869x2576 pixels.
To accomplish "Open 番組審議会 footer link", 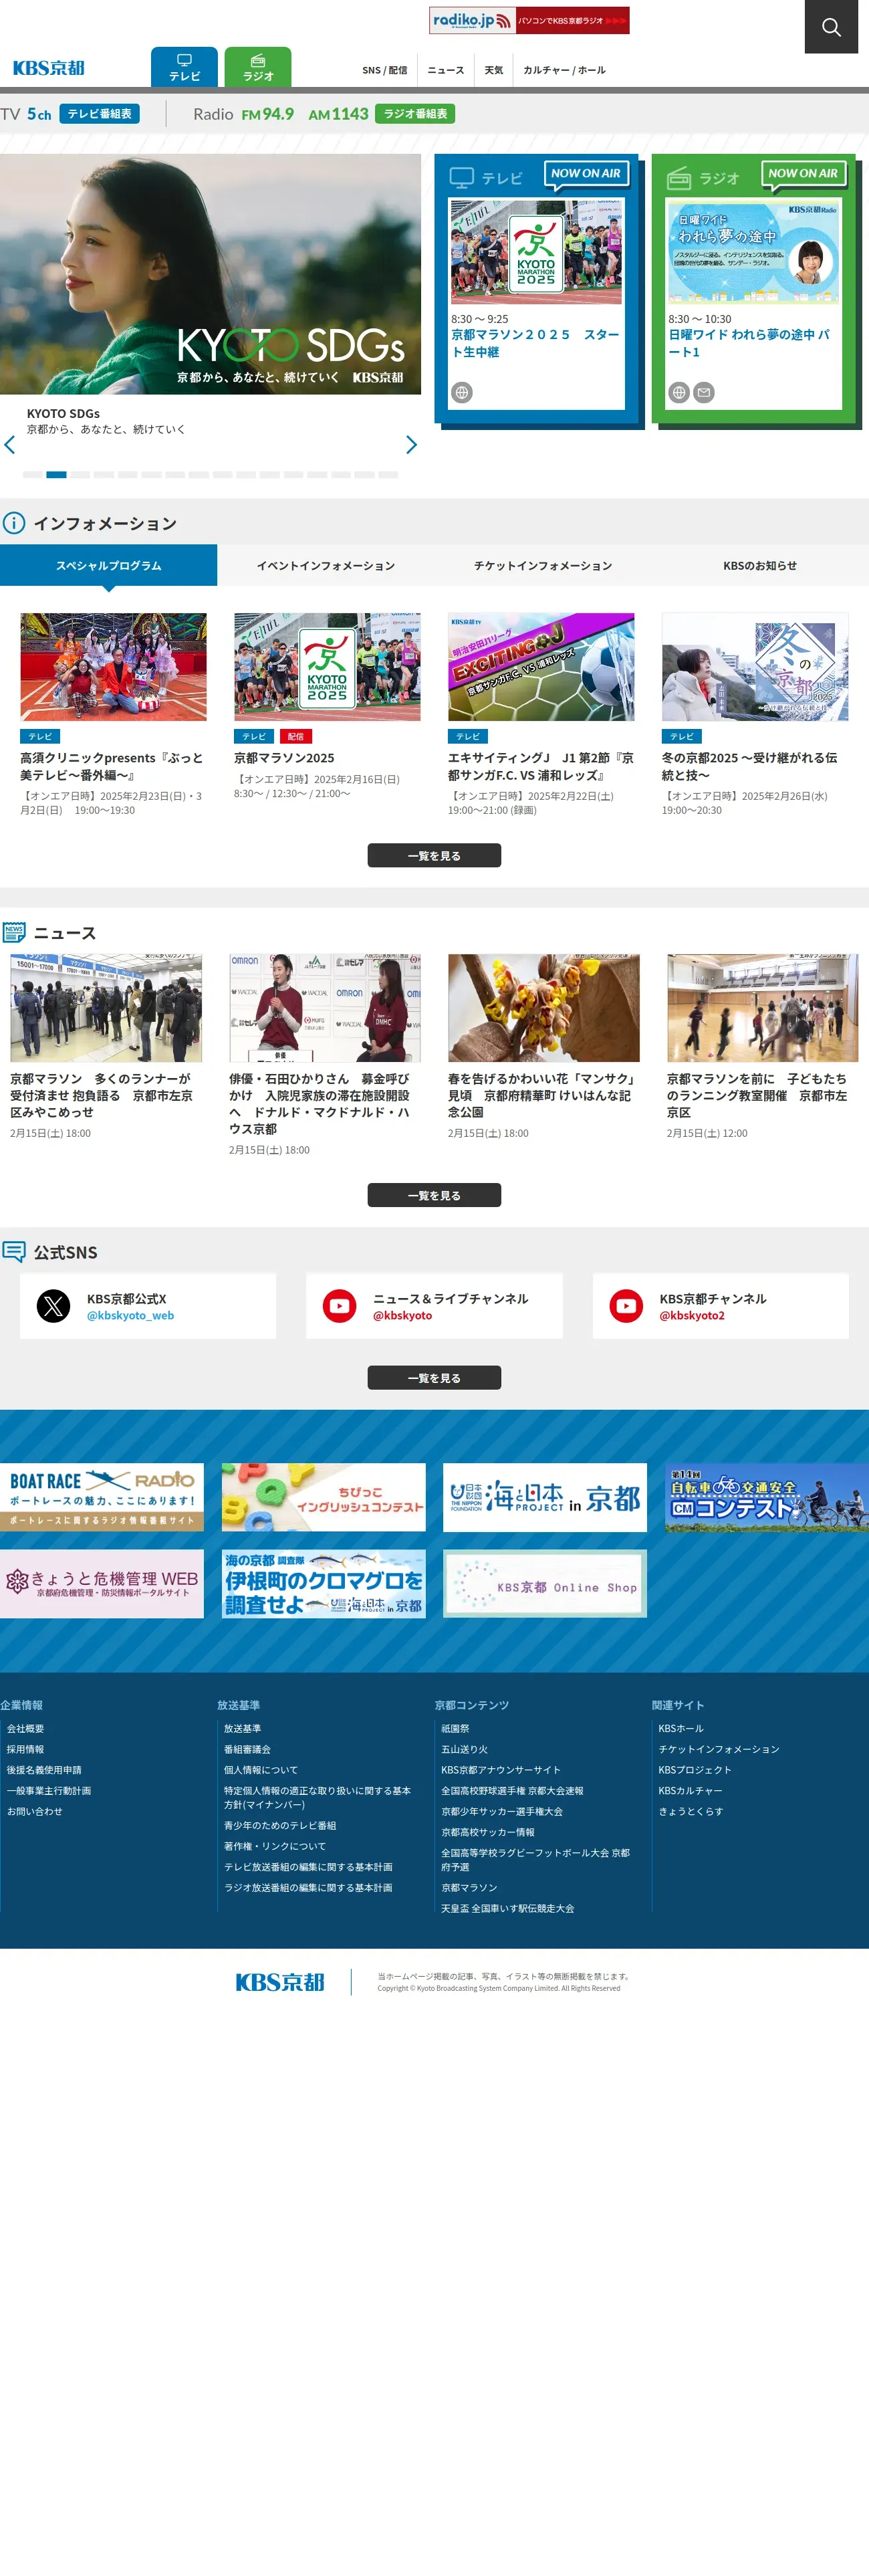I will pos(247,1749).
